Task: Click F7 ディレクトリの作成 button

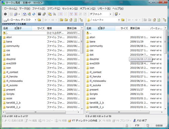Action: click(83, 121)
